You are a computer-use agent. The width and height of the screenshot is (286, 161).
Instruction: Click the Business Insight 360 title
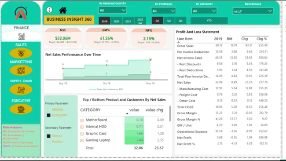click(69, 19)
